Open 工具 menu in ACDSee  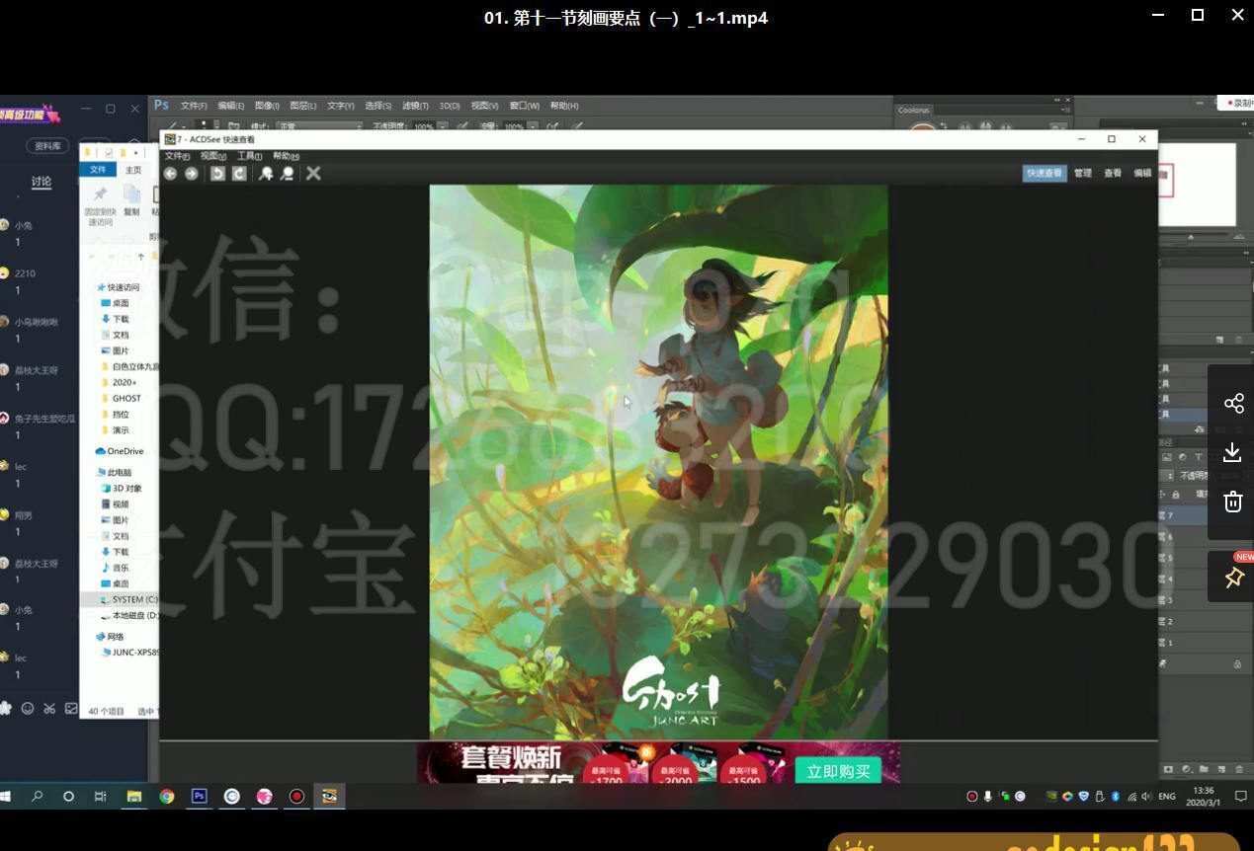click(249, 156)
